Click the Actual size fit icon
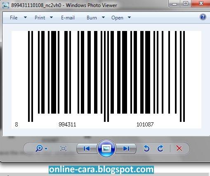Image resolution: width=210 pixels, height=176 pixels. click(x=63, y=148)
